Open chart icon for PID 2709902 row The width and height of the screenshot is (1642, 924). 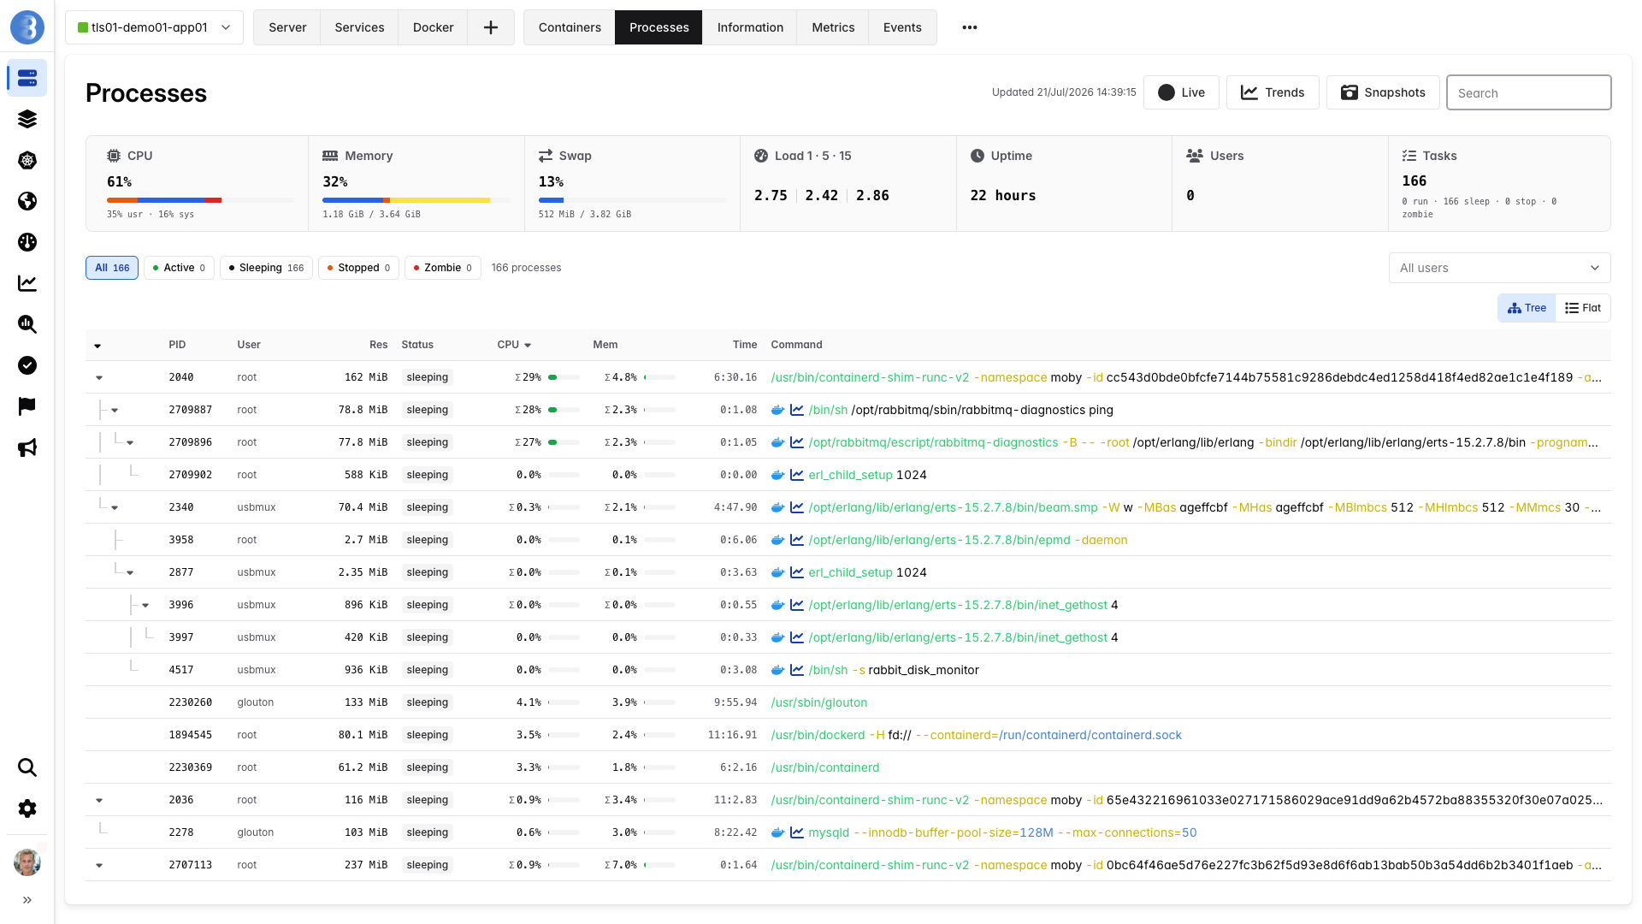coord(797,475)
